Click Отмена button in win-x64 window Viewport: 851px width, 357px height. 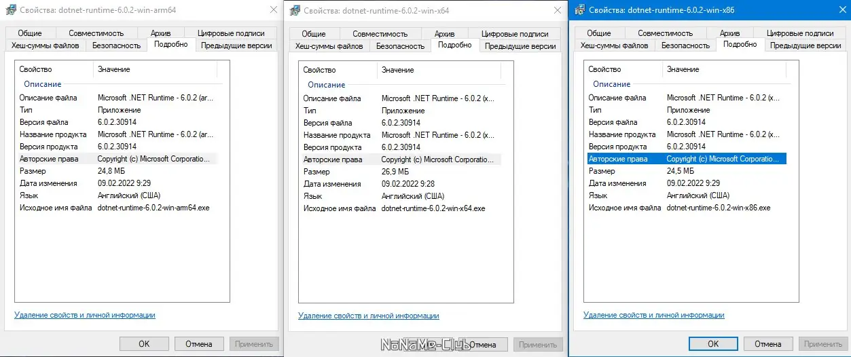click(483, 345)
